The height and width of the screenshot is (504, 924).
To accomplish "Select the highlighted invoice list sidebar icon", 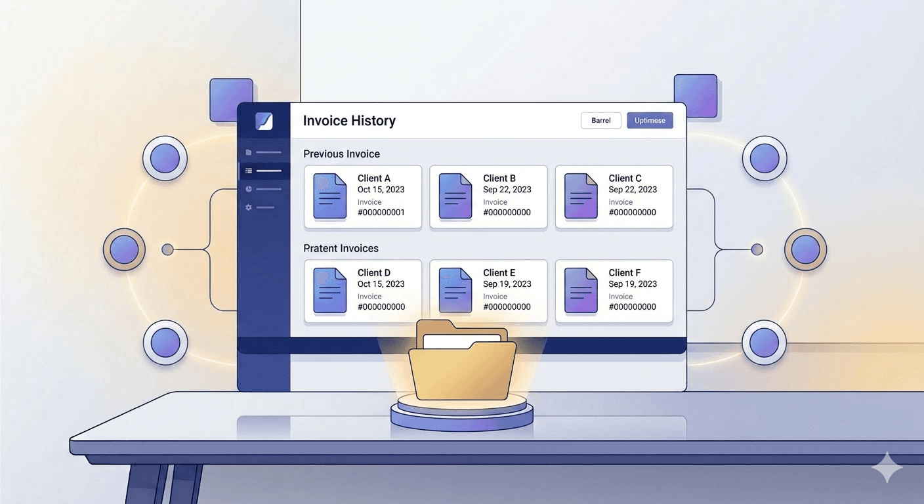I will pyautogui.click(x=249, y=170).
